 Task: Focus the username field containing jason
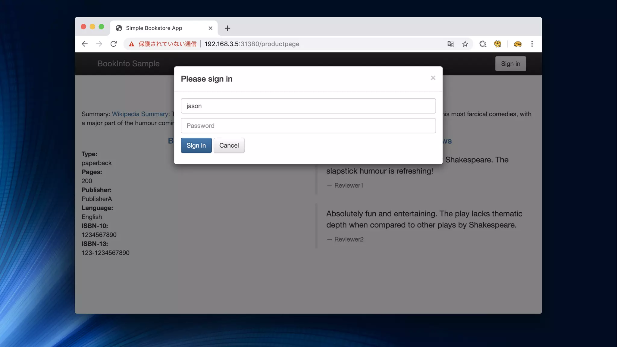[x=308, y=106]
